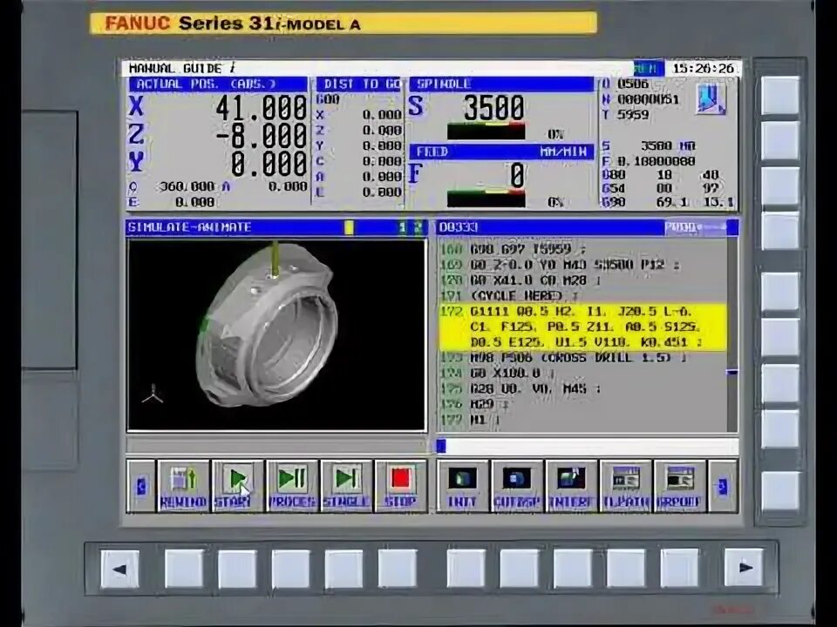Click the feed load meter bar
This screenshot has width=837, height=627.
pyautogui.click(x=486, y=199)
